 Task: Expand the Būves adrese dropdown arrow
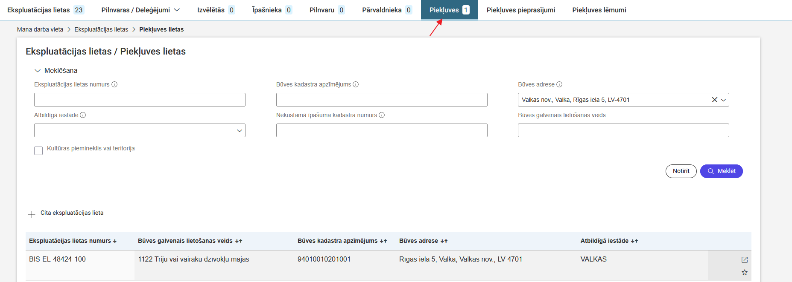click(x=723, y=100)
